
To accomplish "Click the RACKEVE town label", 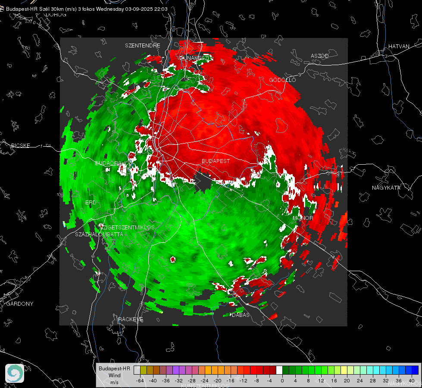I will coord(131,319).
